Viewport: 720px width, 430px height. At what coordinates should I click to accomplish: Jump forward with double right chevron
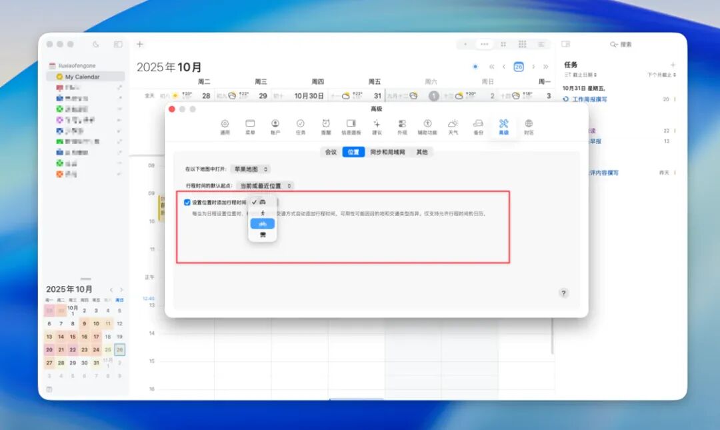pos(545,67)
